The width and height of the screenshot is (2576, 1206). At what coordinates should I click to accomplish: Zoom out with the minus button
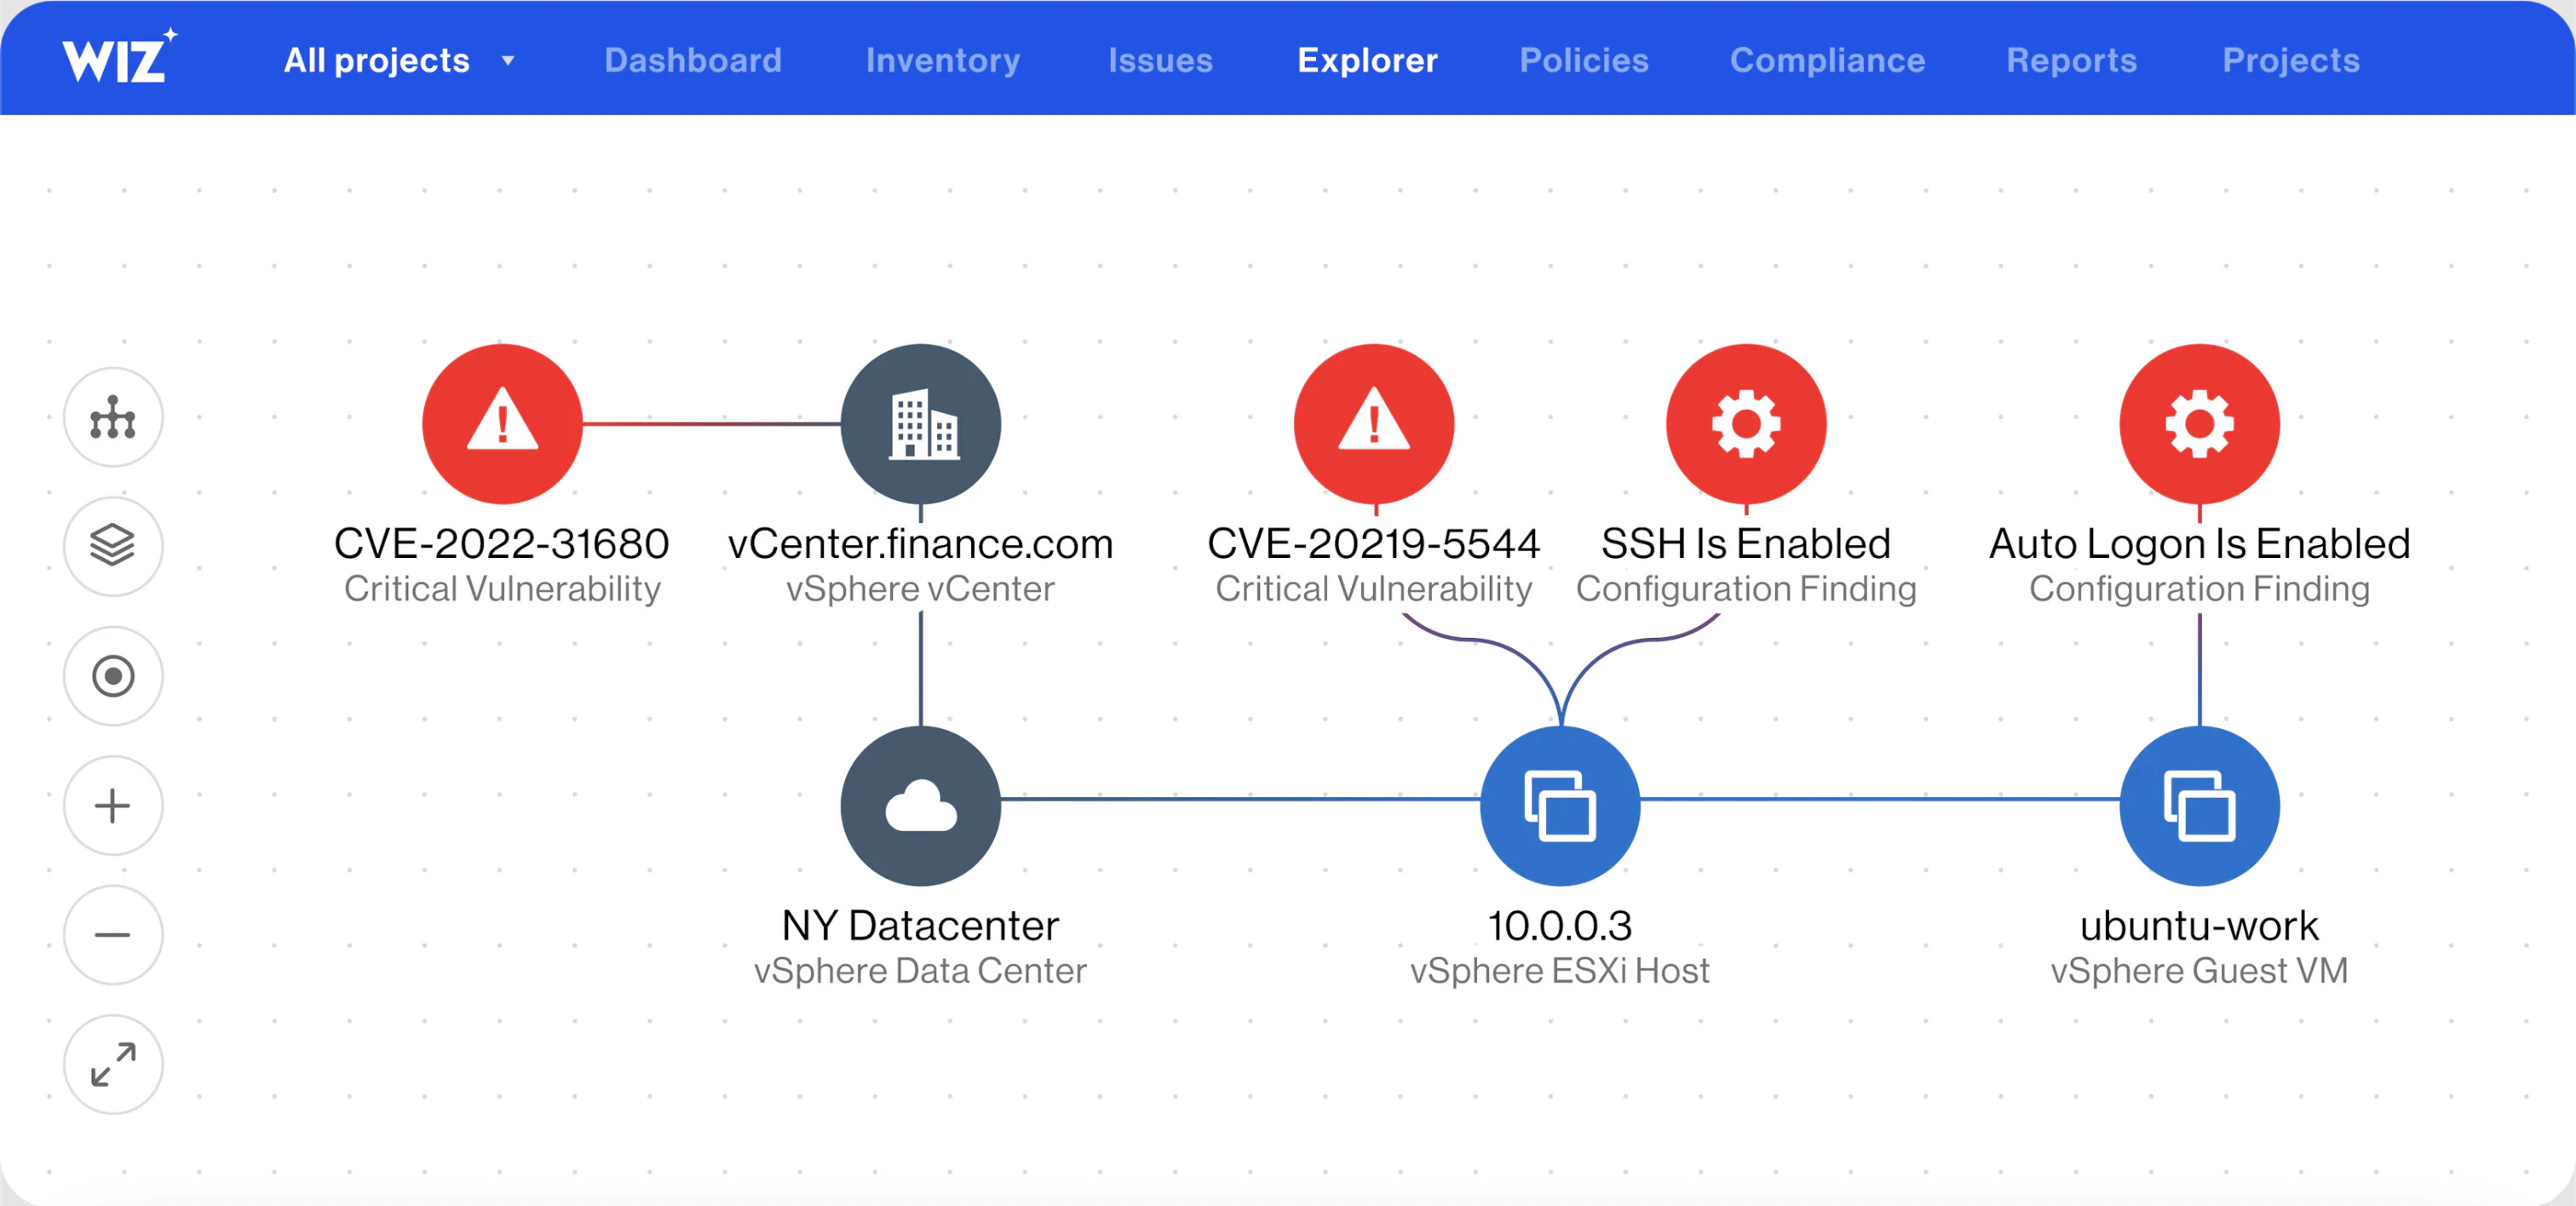(x=113, y=935)
